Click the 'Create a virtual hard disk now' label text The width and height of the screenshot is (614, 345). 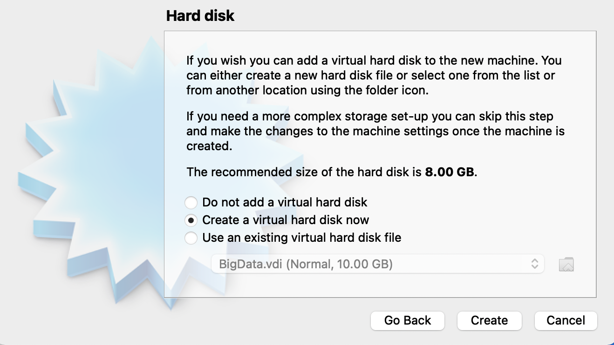pyautogui.click(x=286, y=220)
